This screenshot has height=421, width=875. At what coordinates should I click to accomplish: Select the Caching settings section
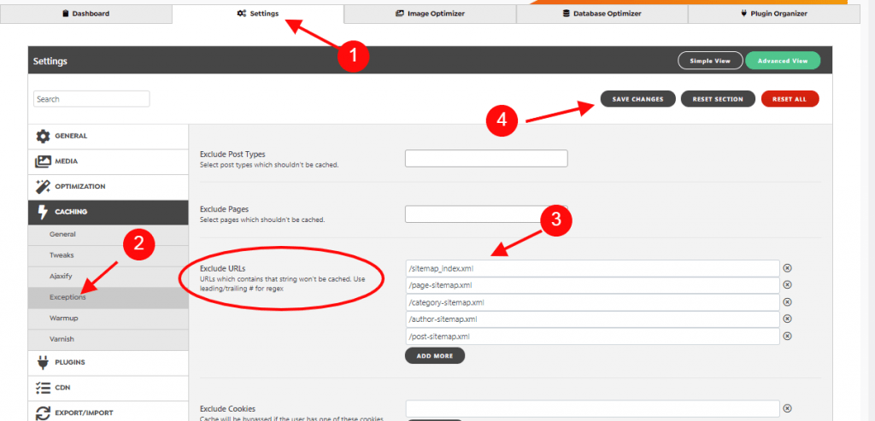109,212
